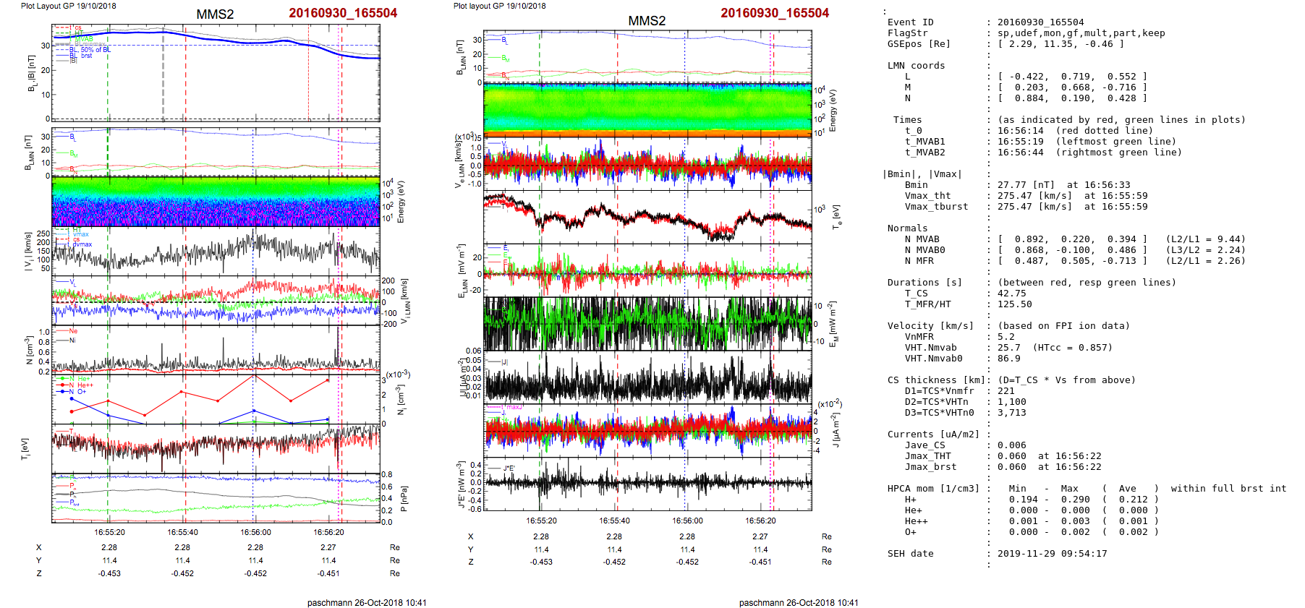This screenshot has width=1305, height=608.
Task: Click the Currents [uA/m2] heading
Action: click(x=933, y=434)
